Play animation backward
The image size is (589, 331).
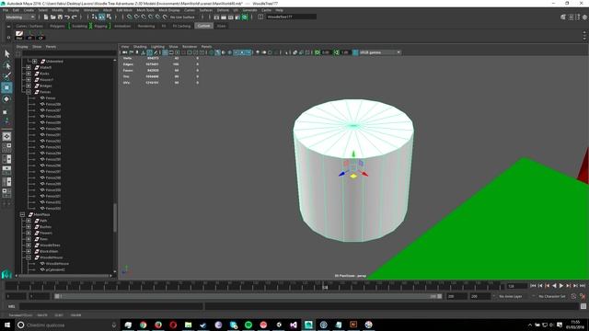tap(554, 286)
